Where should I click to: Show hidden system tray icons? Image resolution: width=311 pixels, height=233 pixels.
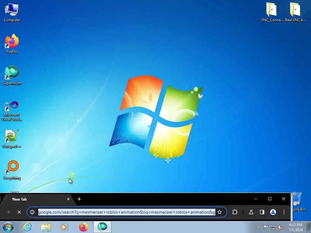[258, 228]
